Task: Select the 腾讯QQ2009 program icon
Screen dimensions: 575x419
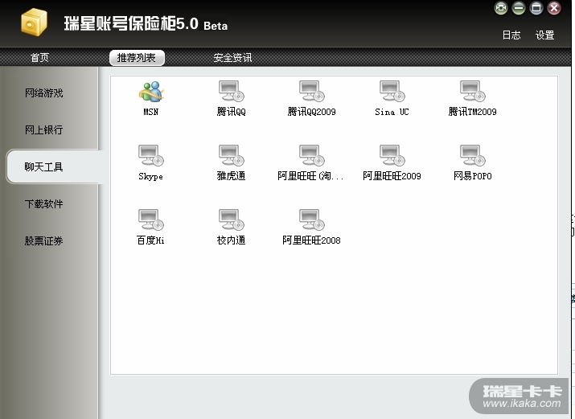Action: (312, 91)
